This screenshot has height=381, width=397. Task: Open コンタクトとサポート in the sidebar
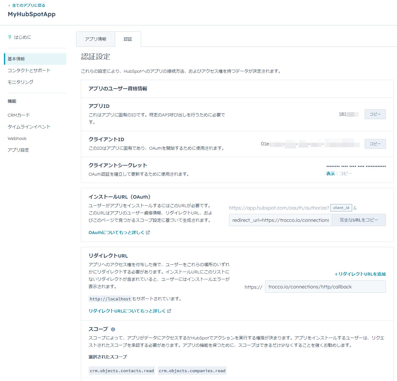click(x=29, y=71)
